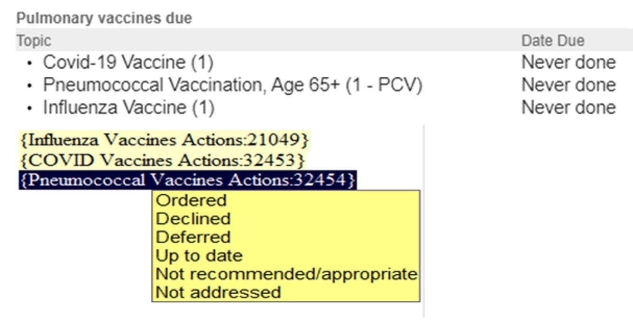Viewport: 633px width, 324px height.
Task: Click the Topic column header
Action: [34, 41]
